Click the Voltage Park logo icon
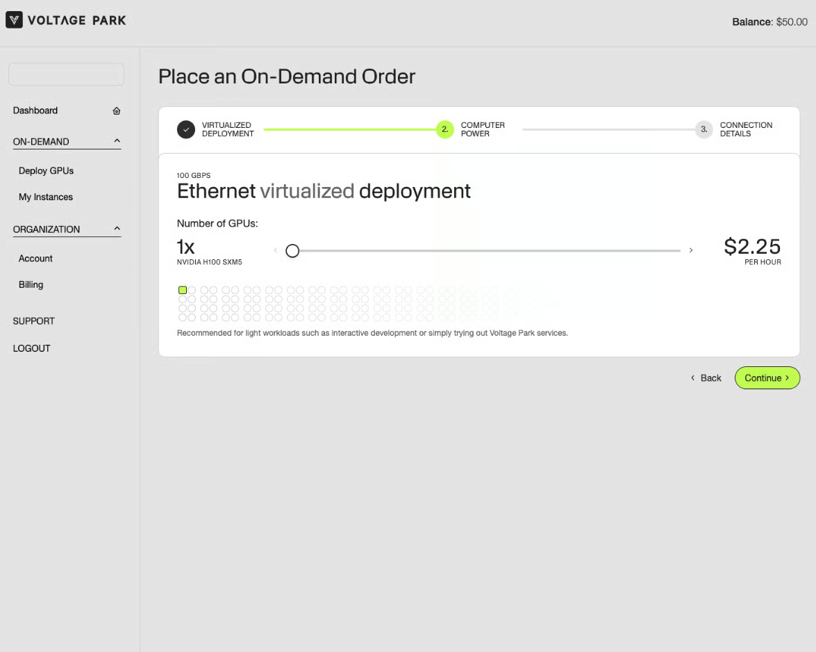This screenshot has width=816, height=652. [15, 20]
